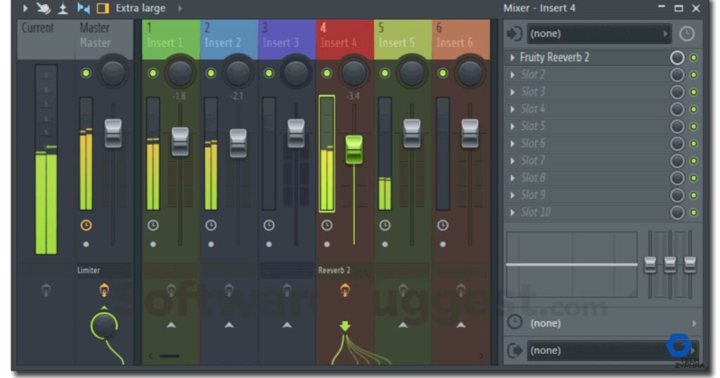Select the Master track header

tap(104, 39)
